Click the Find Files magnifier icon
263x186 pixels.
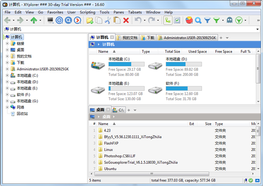click(x=198, y=20)
